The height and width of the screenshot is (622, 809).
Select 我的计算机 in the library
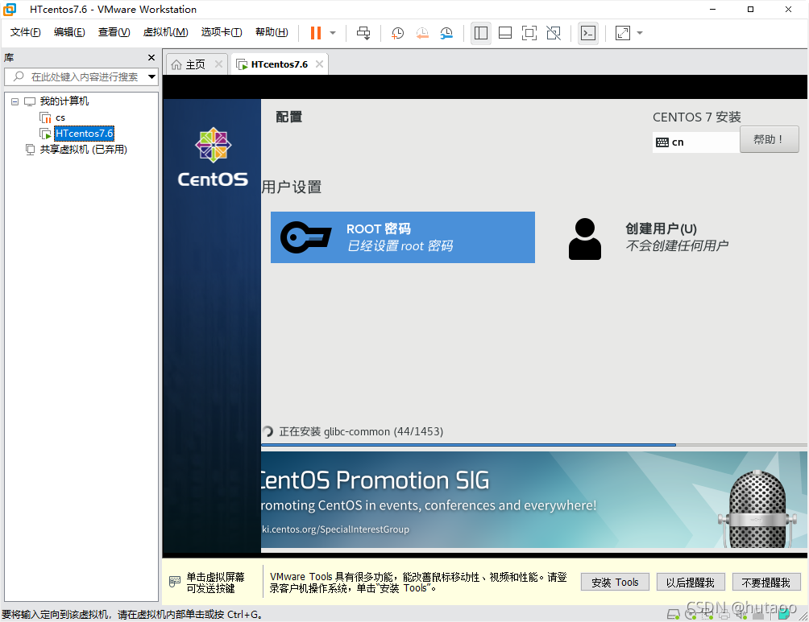pyautogui.click(x=64, y=101)
